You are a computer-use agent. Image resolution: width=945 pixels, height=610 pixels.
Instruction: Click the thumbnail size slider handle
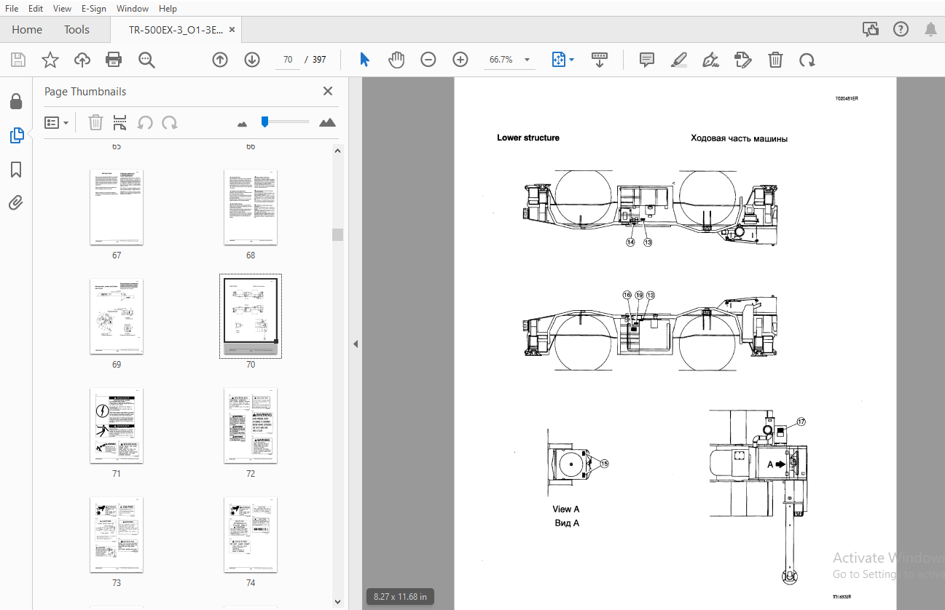[265, 122]
